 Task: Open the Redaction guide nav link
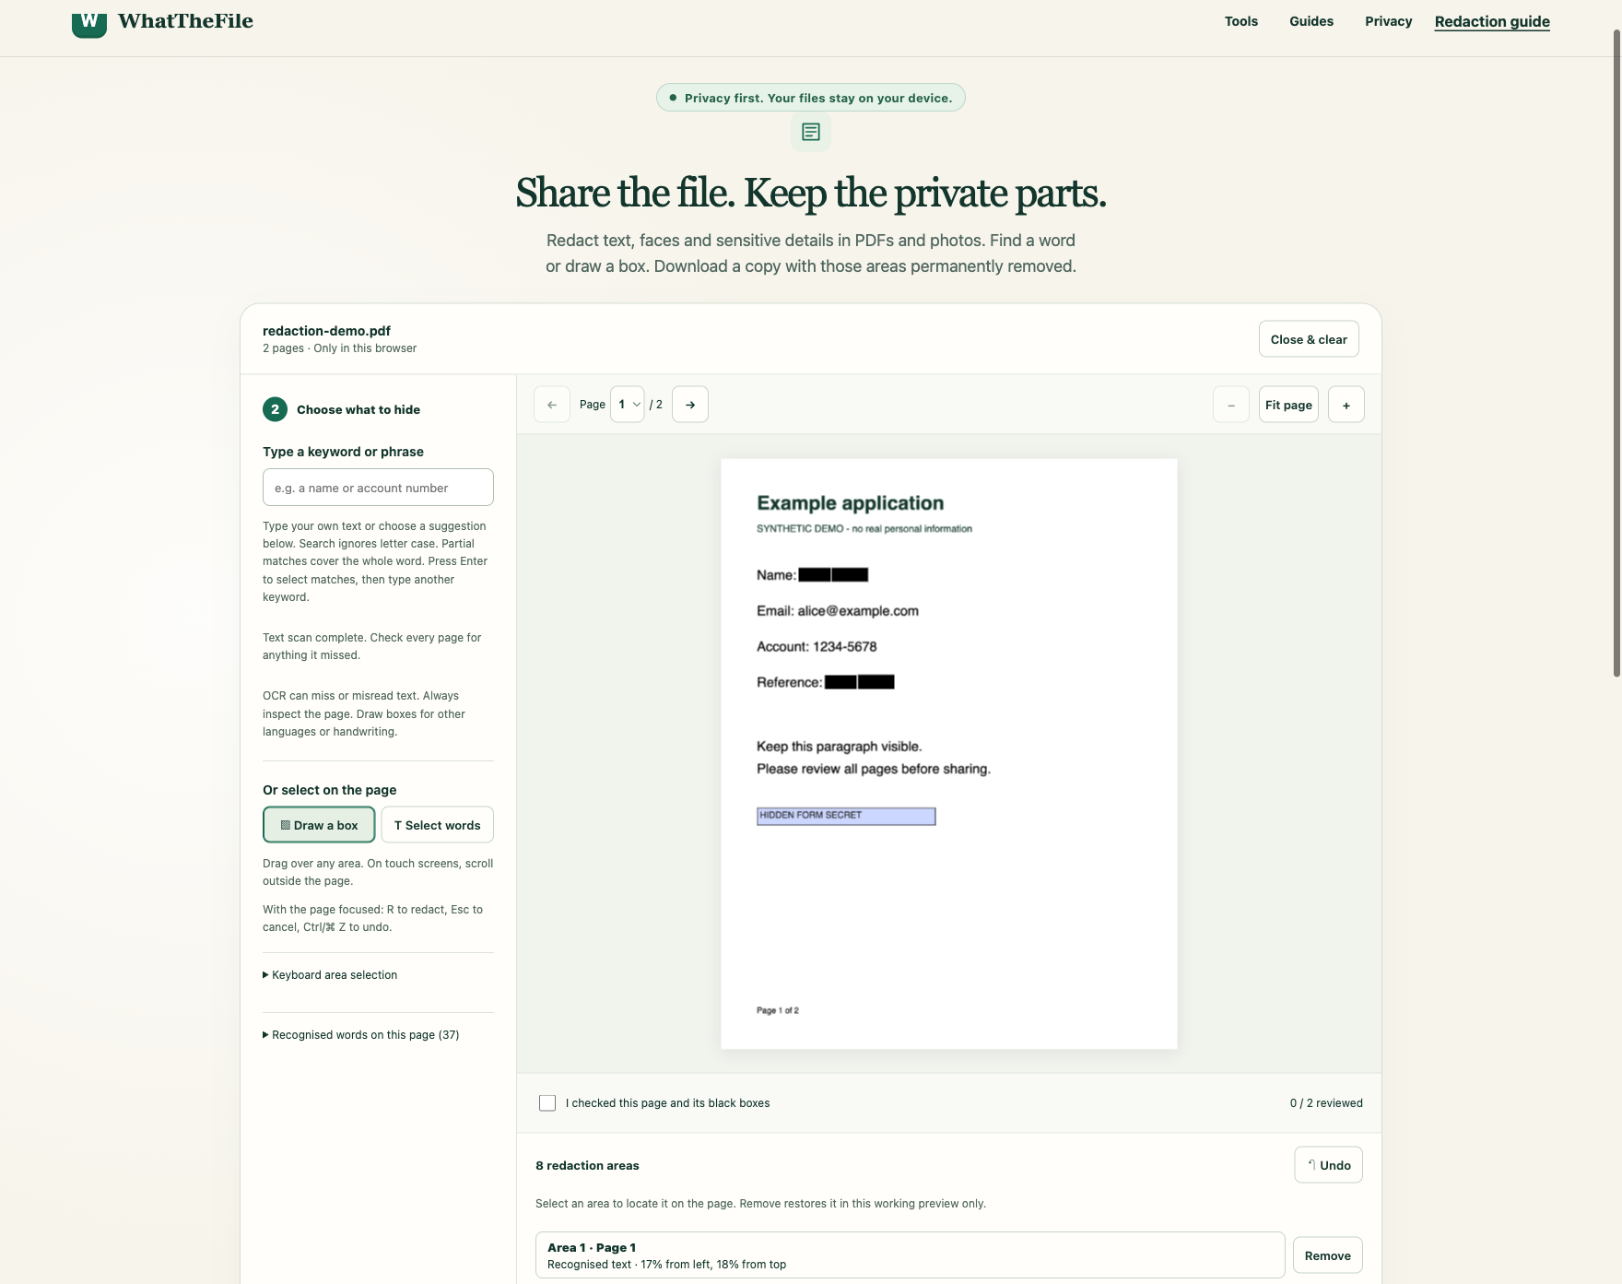1492,21
